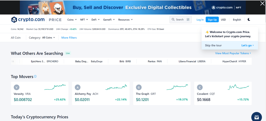Click the crypto.com lion logo
Screen dimensions: 266x121
click(x=14, y=20)
